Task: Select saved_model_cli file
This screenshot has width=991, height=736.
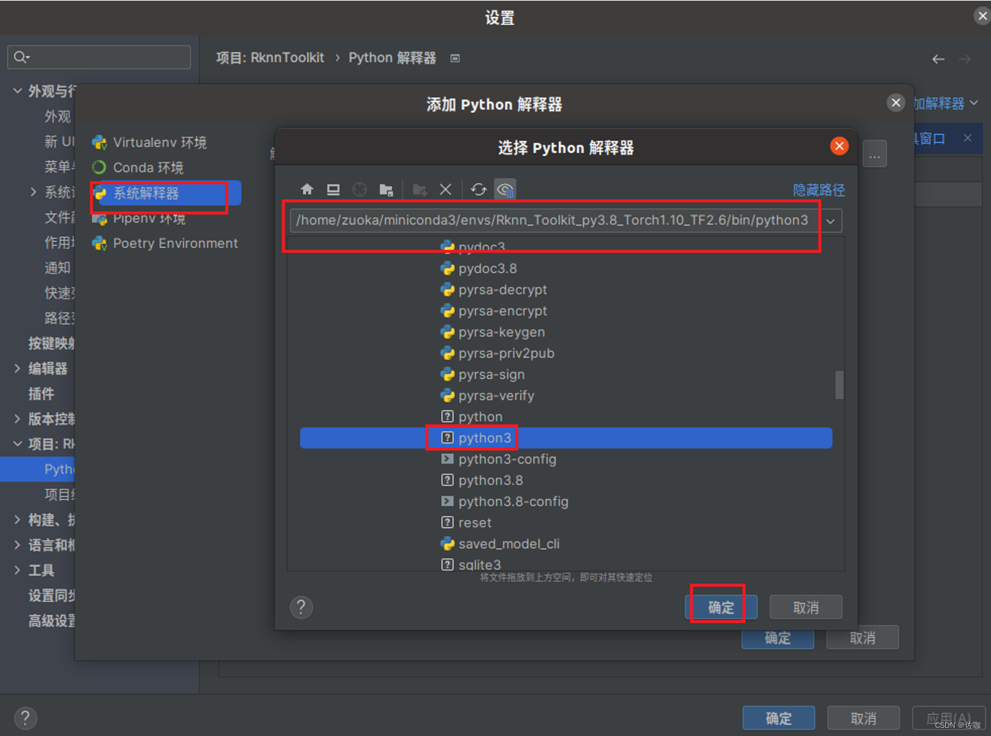Action: (500, 544)
